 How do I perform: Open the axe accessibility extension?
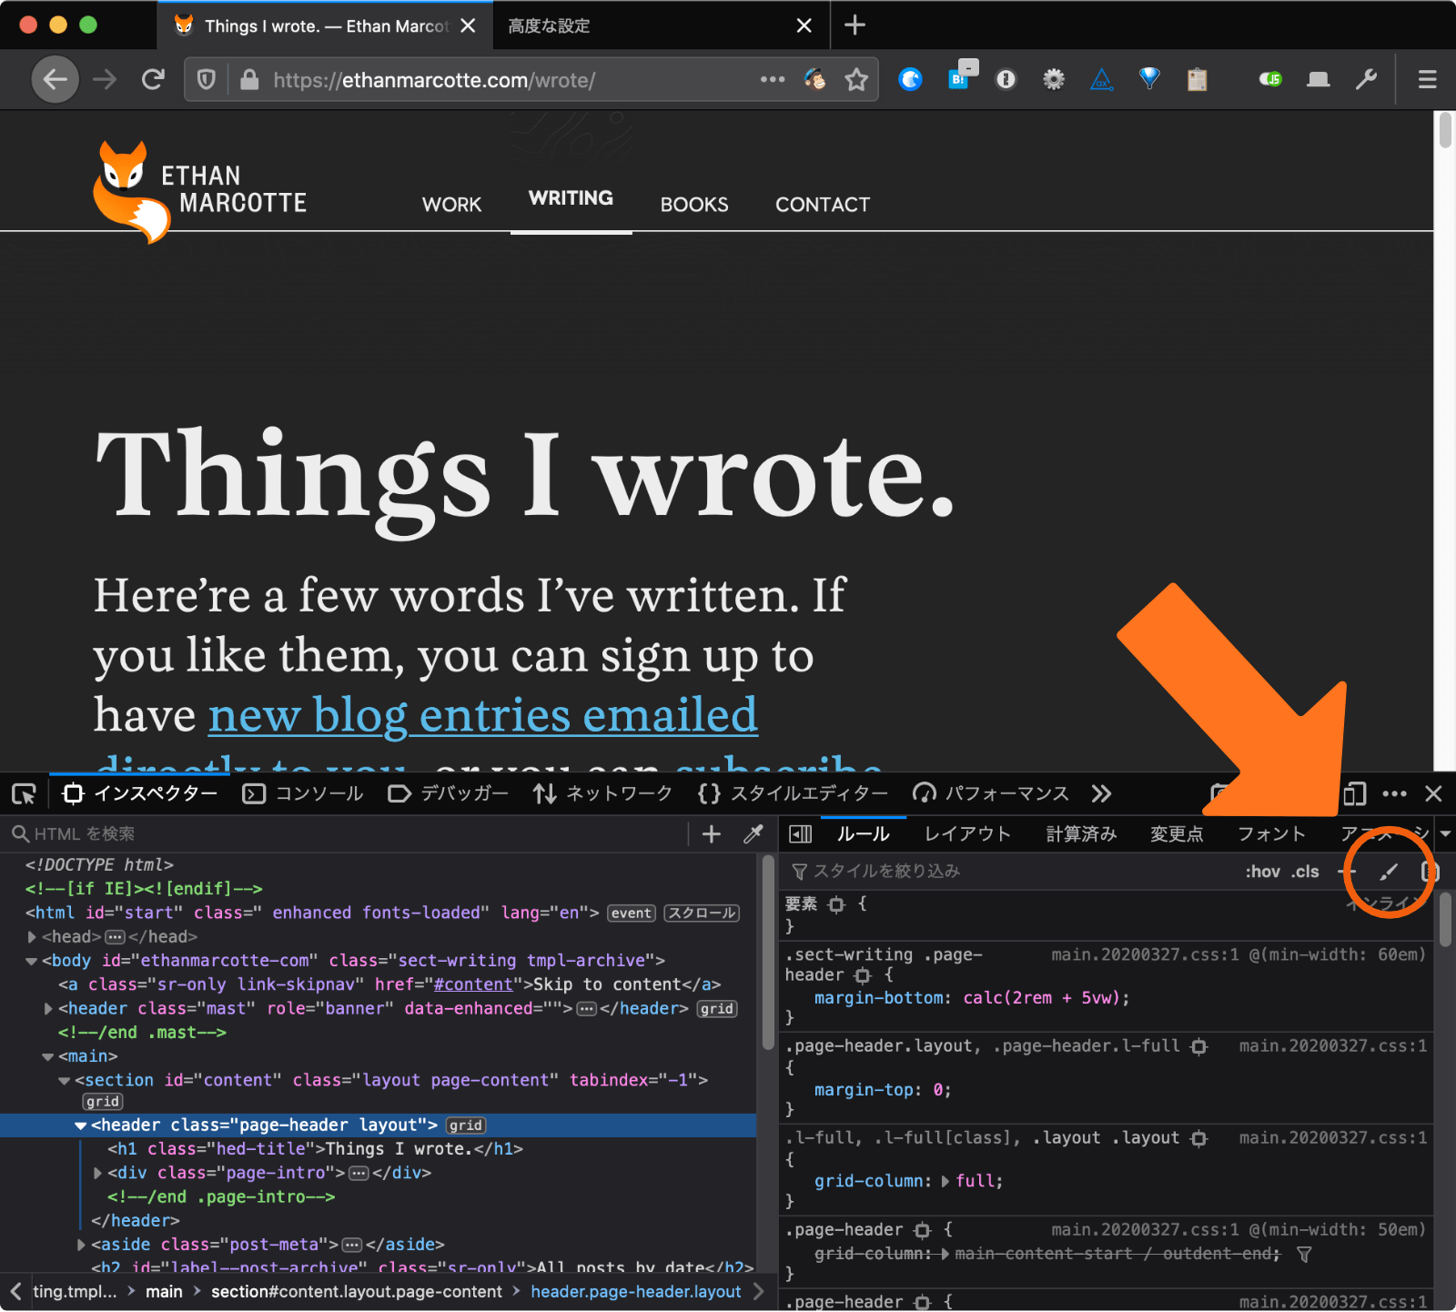coord(1102,80)
